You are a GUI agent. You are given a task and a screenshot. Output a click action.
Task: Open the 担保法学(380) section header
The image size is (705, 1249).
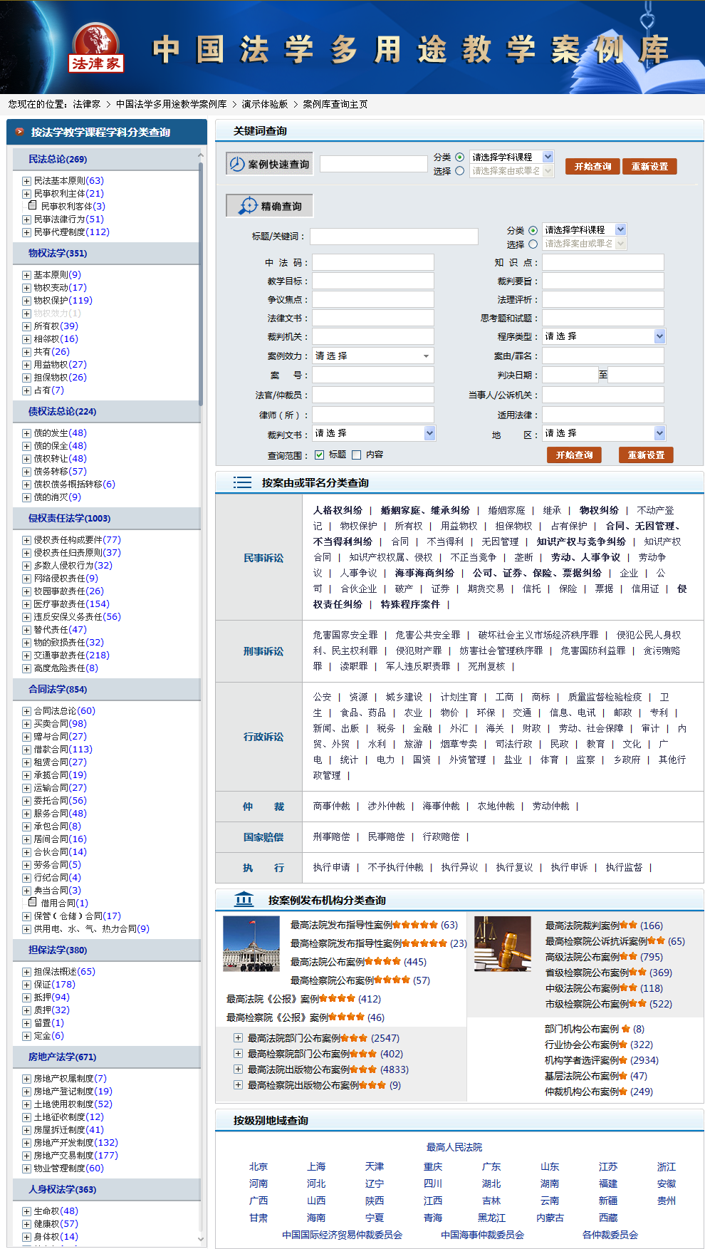[x=106, y=950]
